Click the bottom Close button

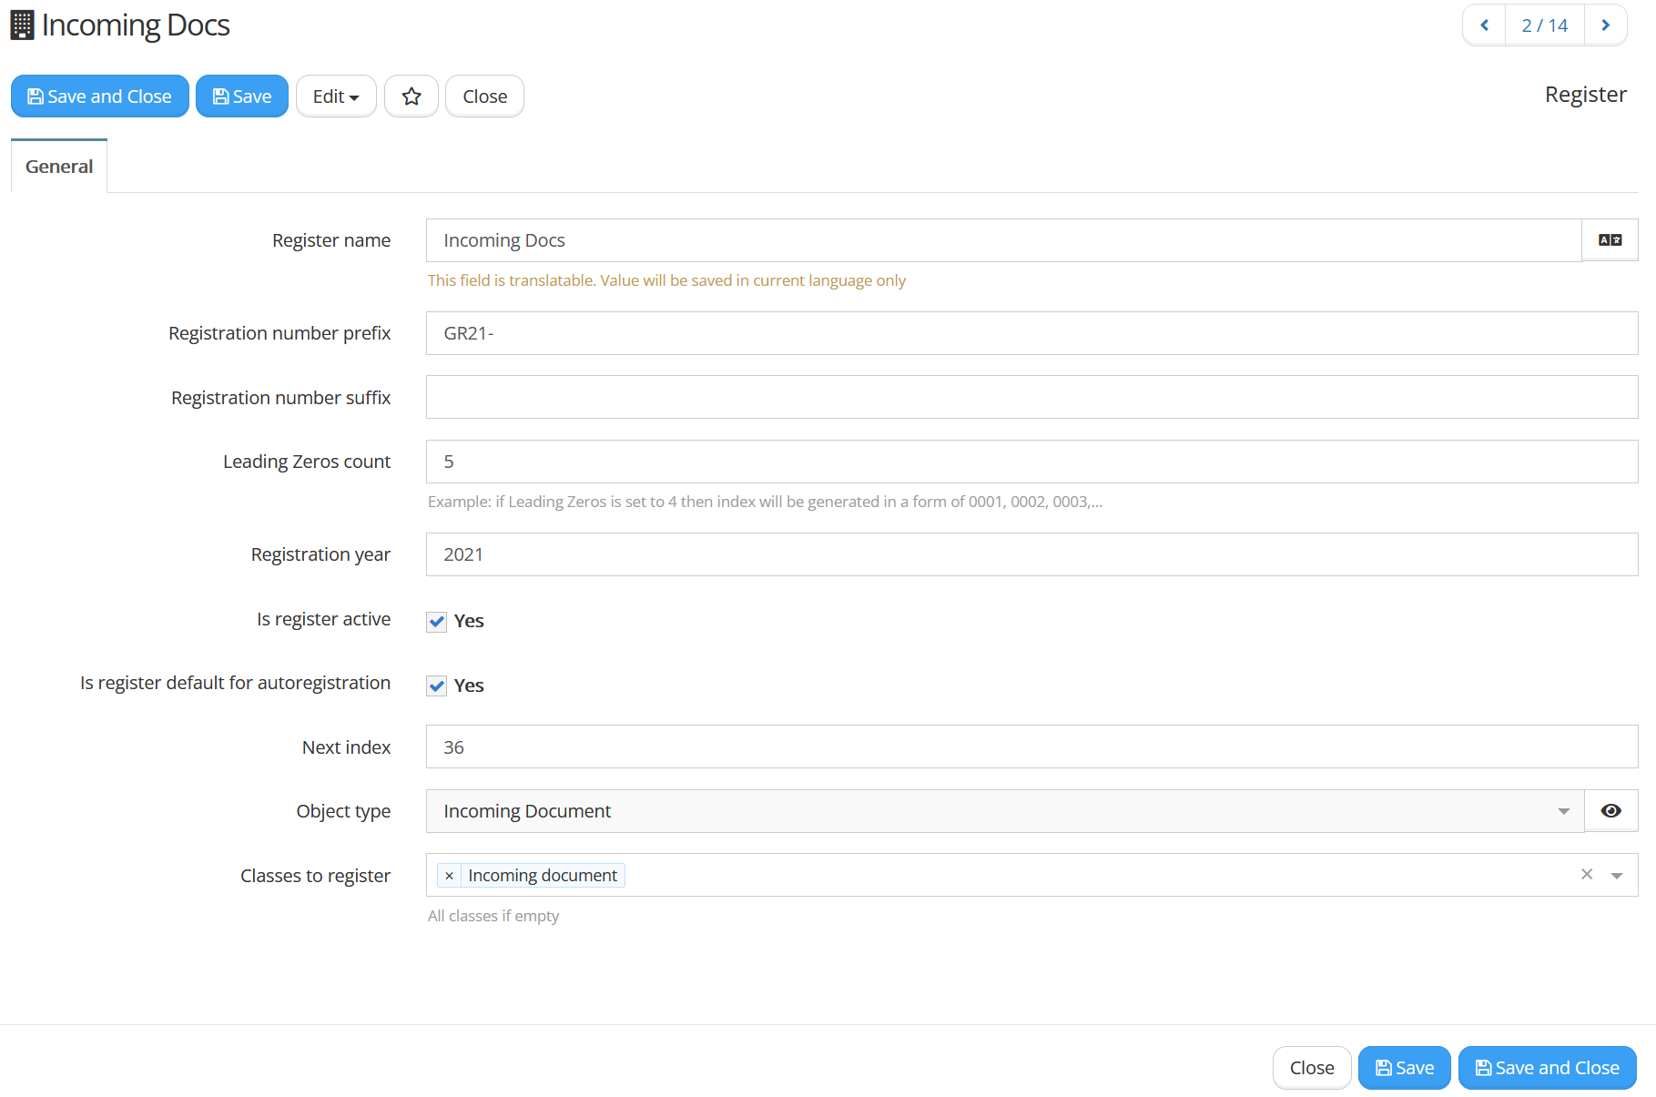[1312, 1067]
